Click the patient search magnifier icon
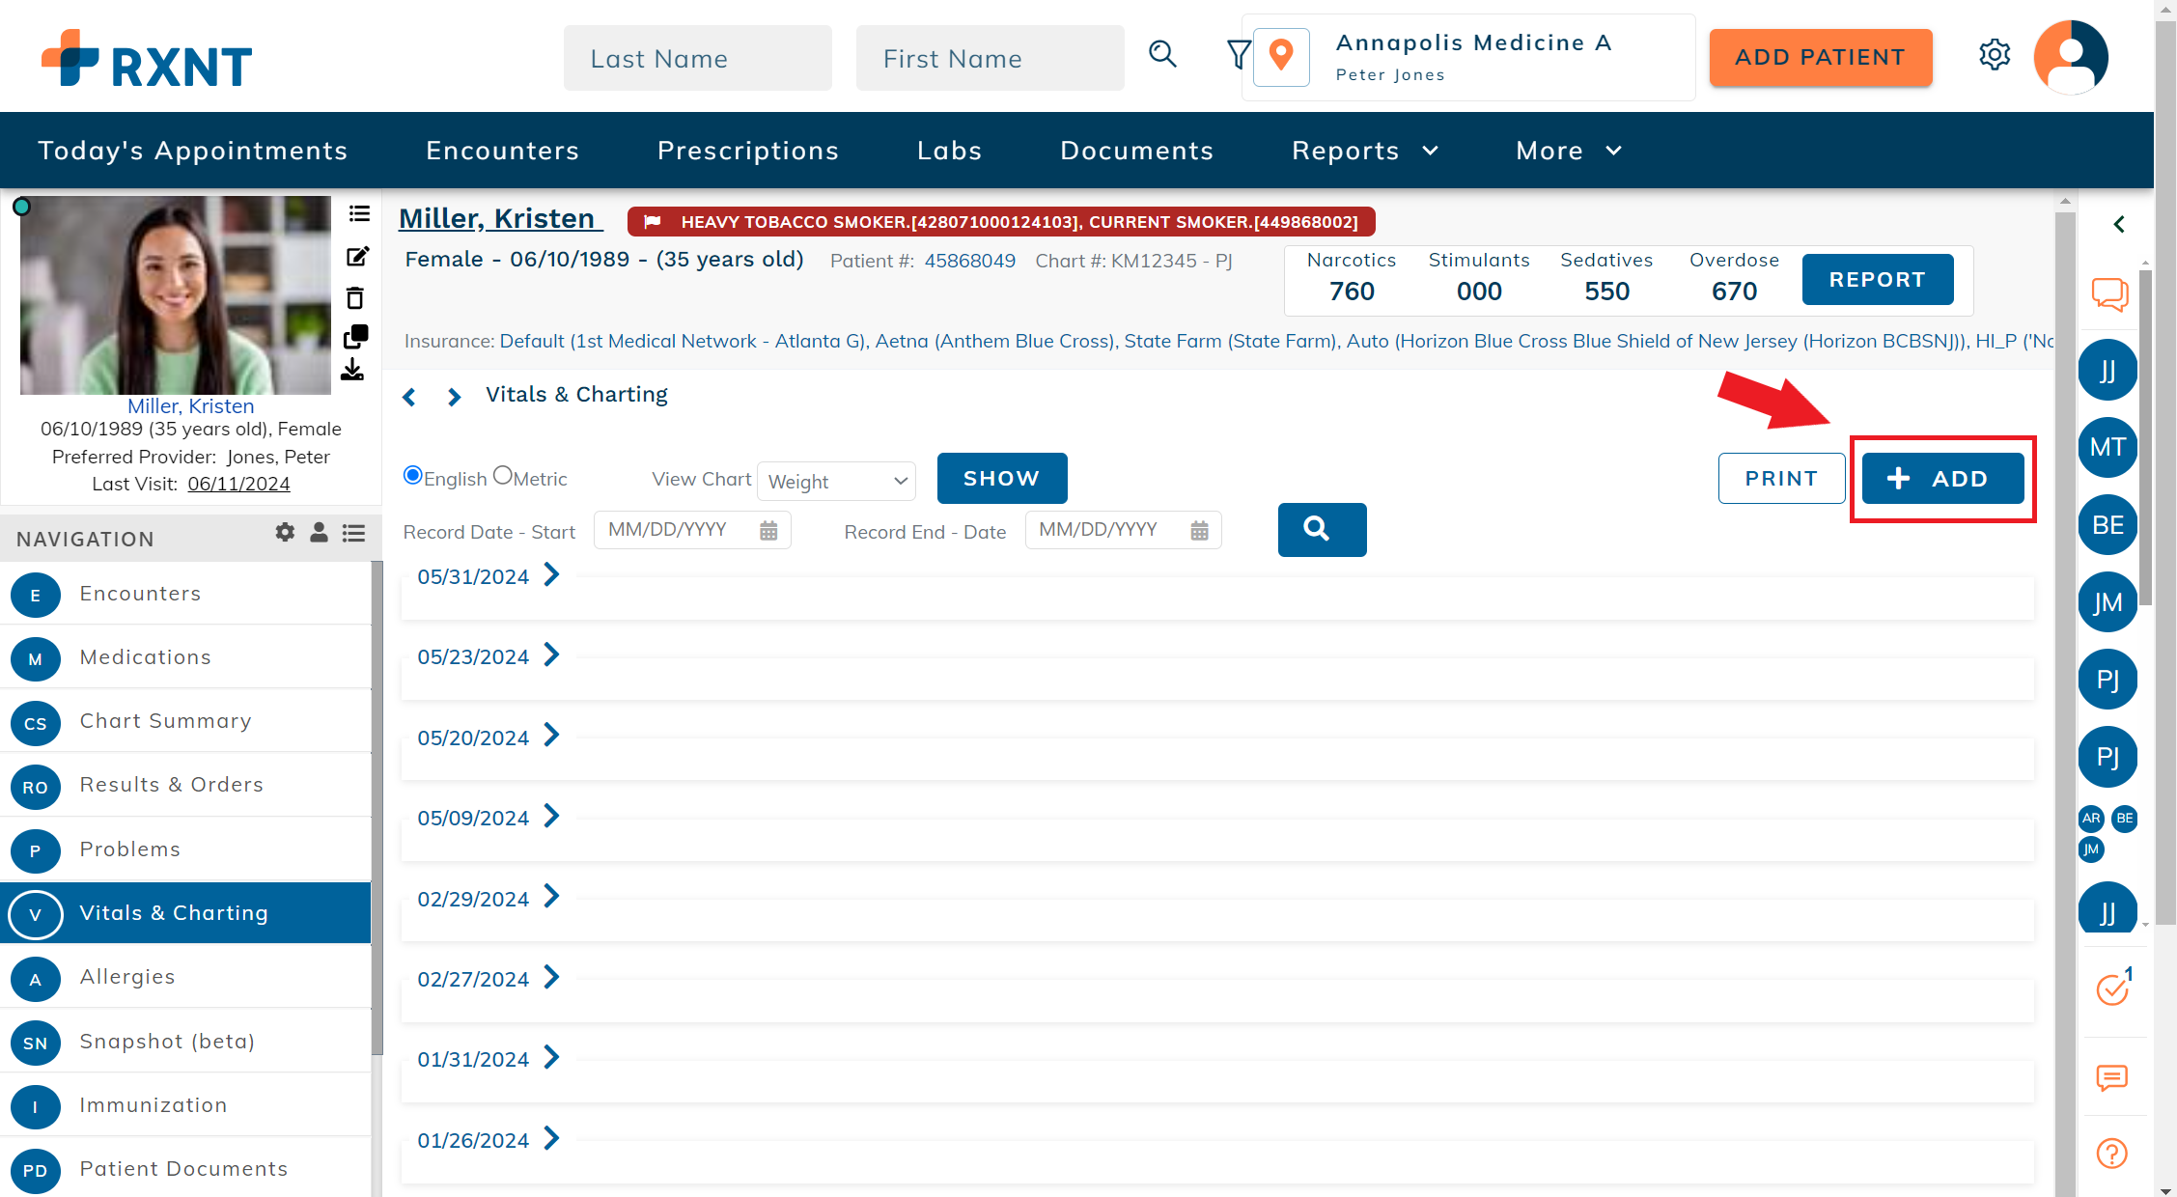The width and height of the screenshot is (2177, 1197). [1162, 55]
